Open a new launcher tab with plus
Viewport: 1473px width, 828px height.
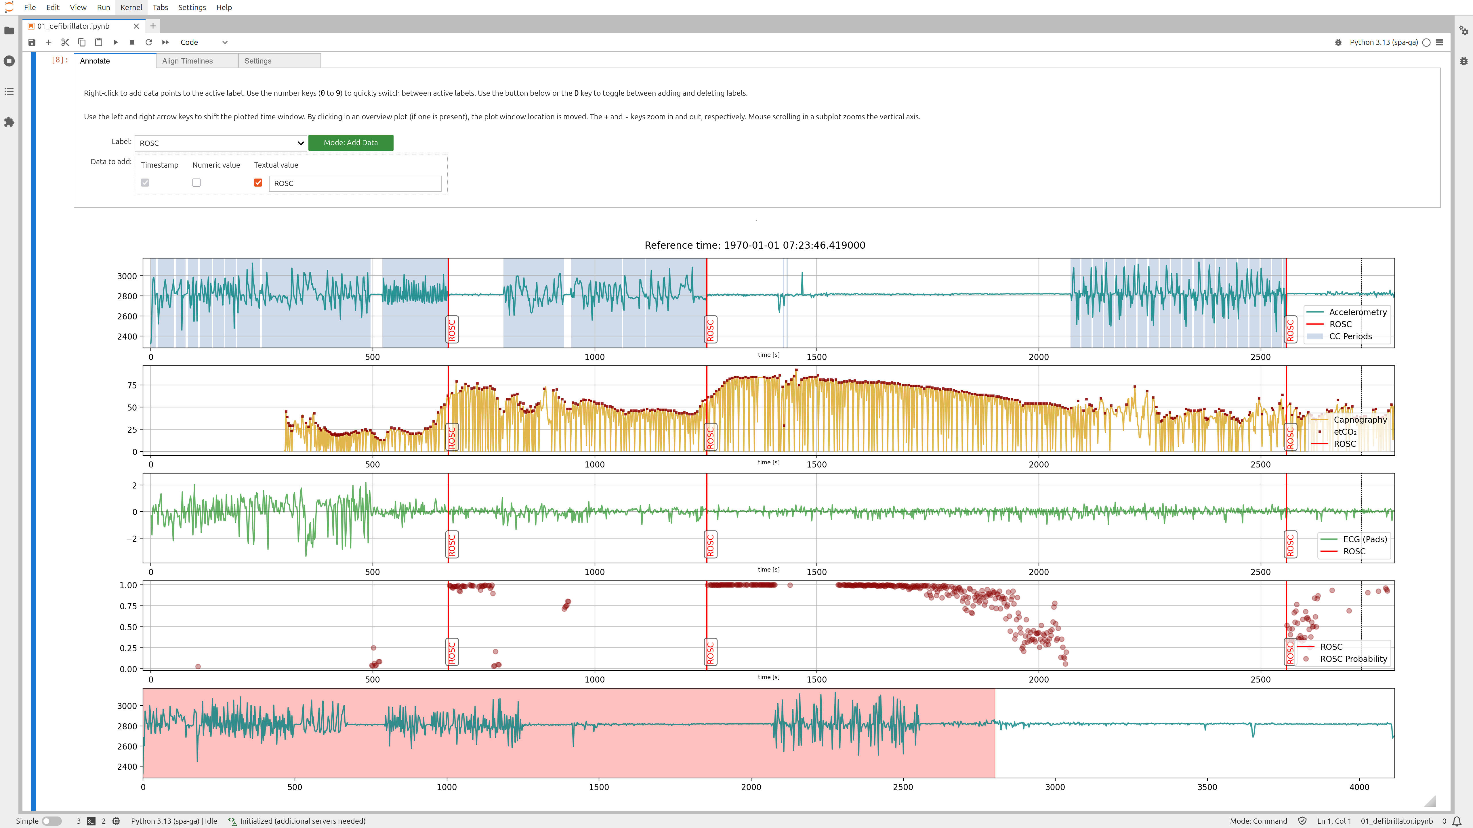tap(153, 26)
